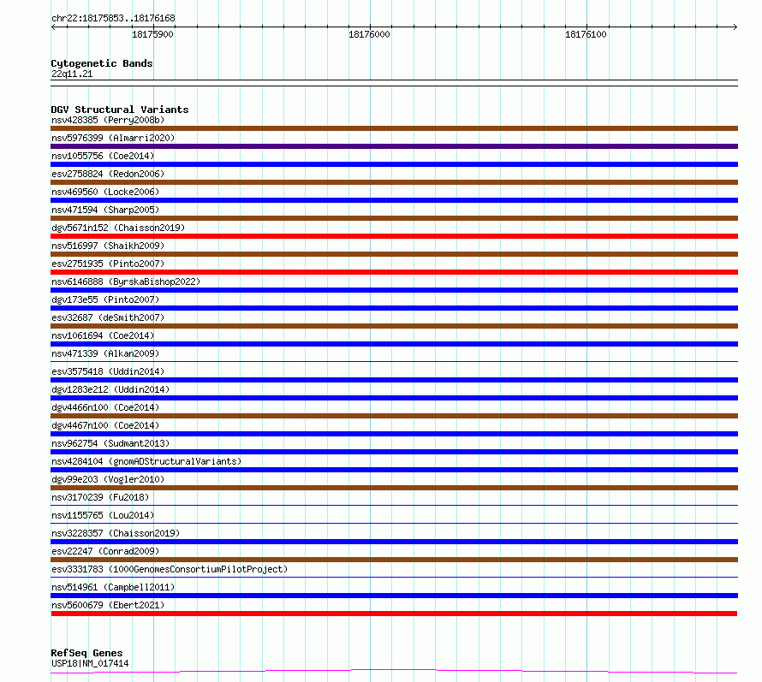Select the DGV Structural Variants track title
The height and width of the screenshot is (682, 762).
[x=120, y=110]
